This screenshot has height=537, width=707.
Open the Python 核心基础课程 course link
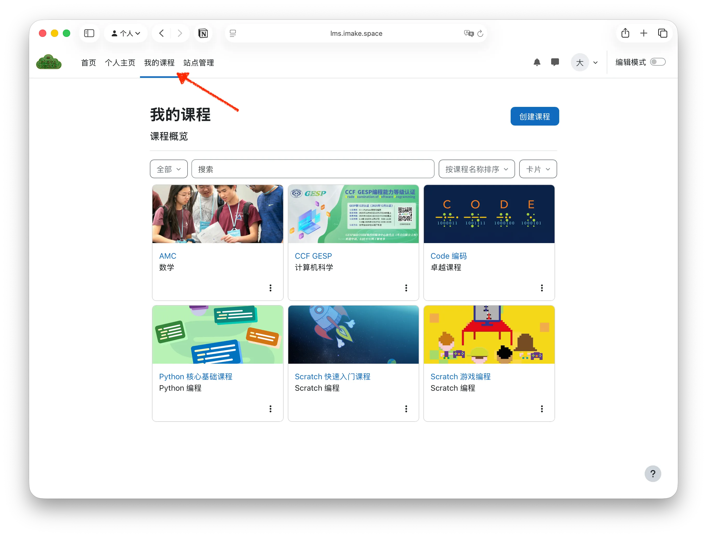point(196,376)
